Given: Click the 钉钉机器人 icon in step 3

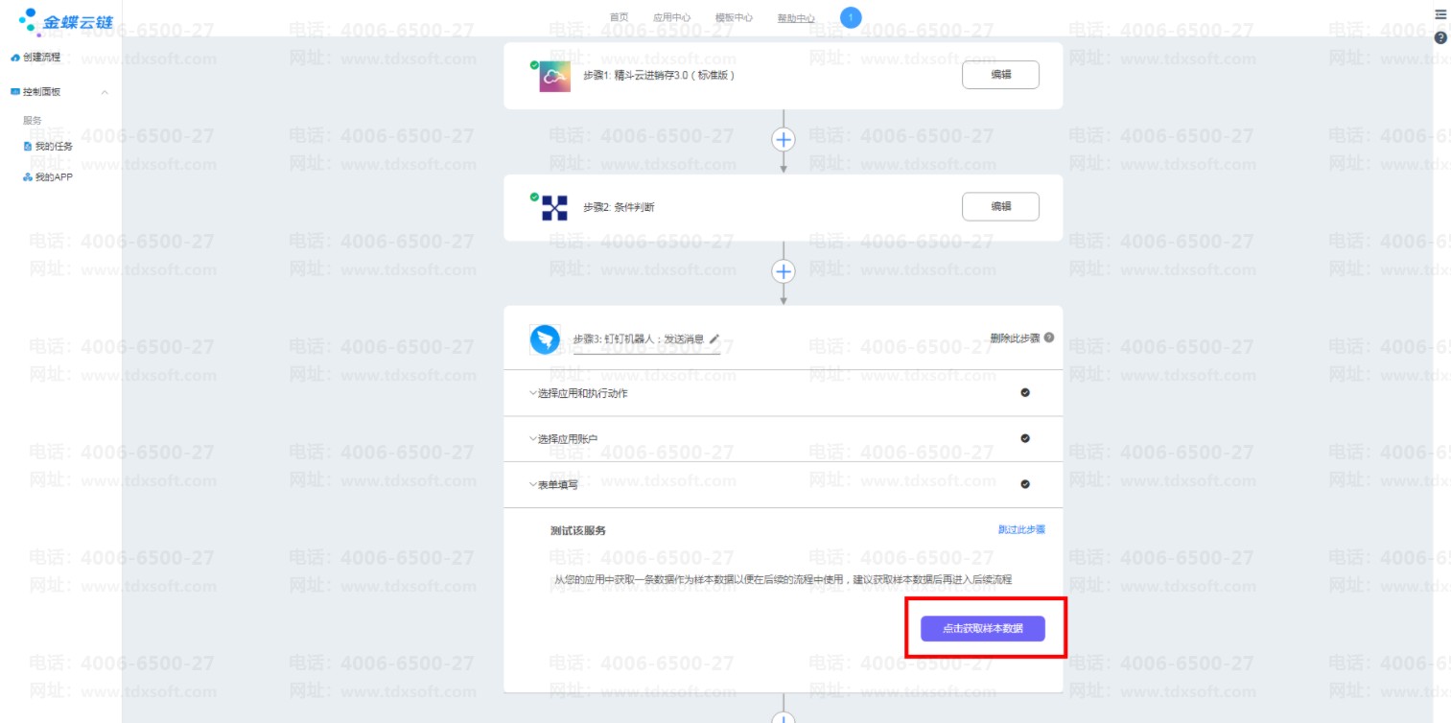Looking at the screenshot, I should coord(545,339).
